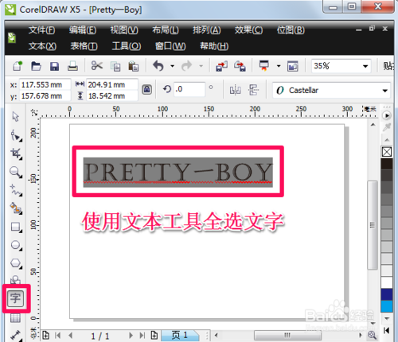The width and height of the screenshot is (398, 342).
Task: Select the Rectangle tool
Action: coord(15,227)
